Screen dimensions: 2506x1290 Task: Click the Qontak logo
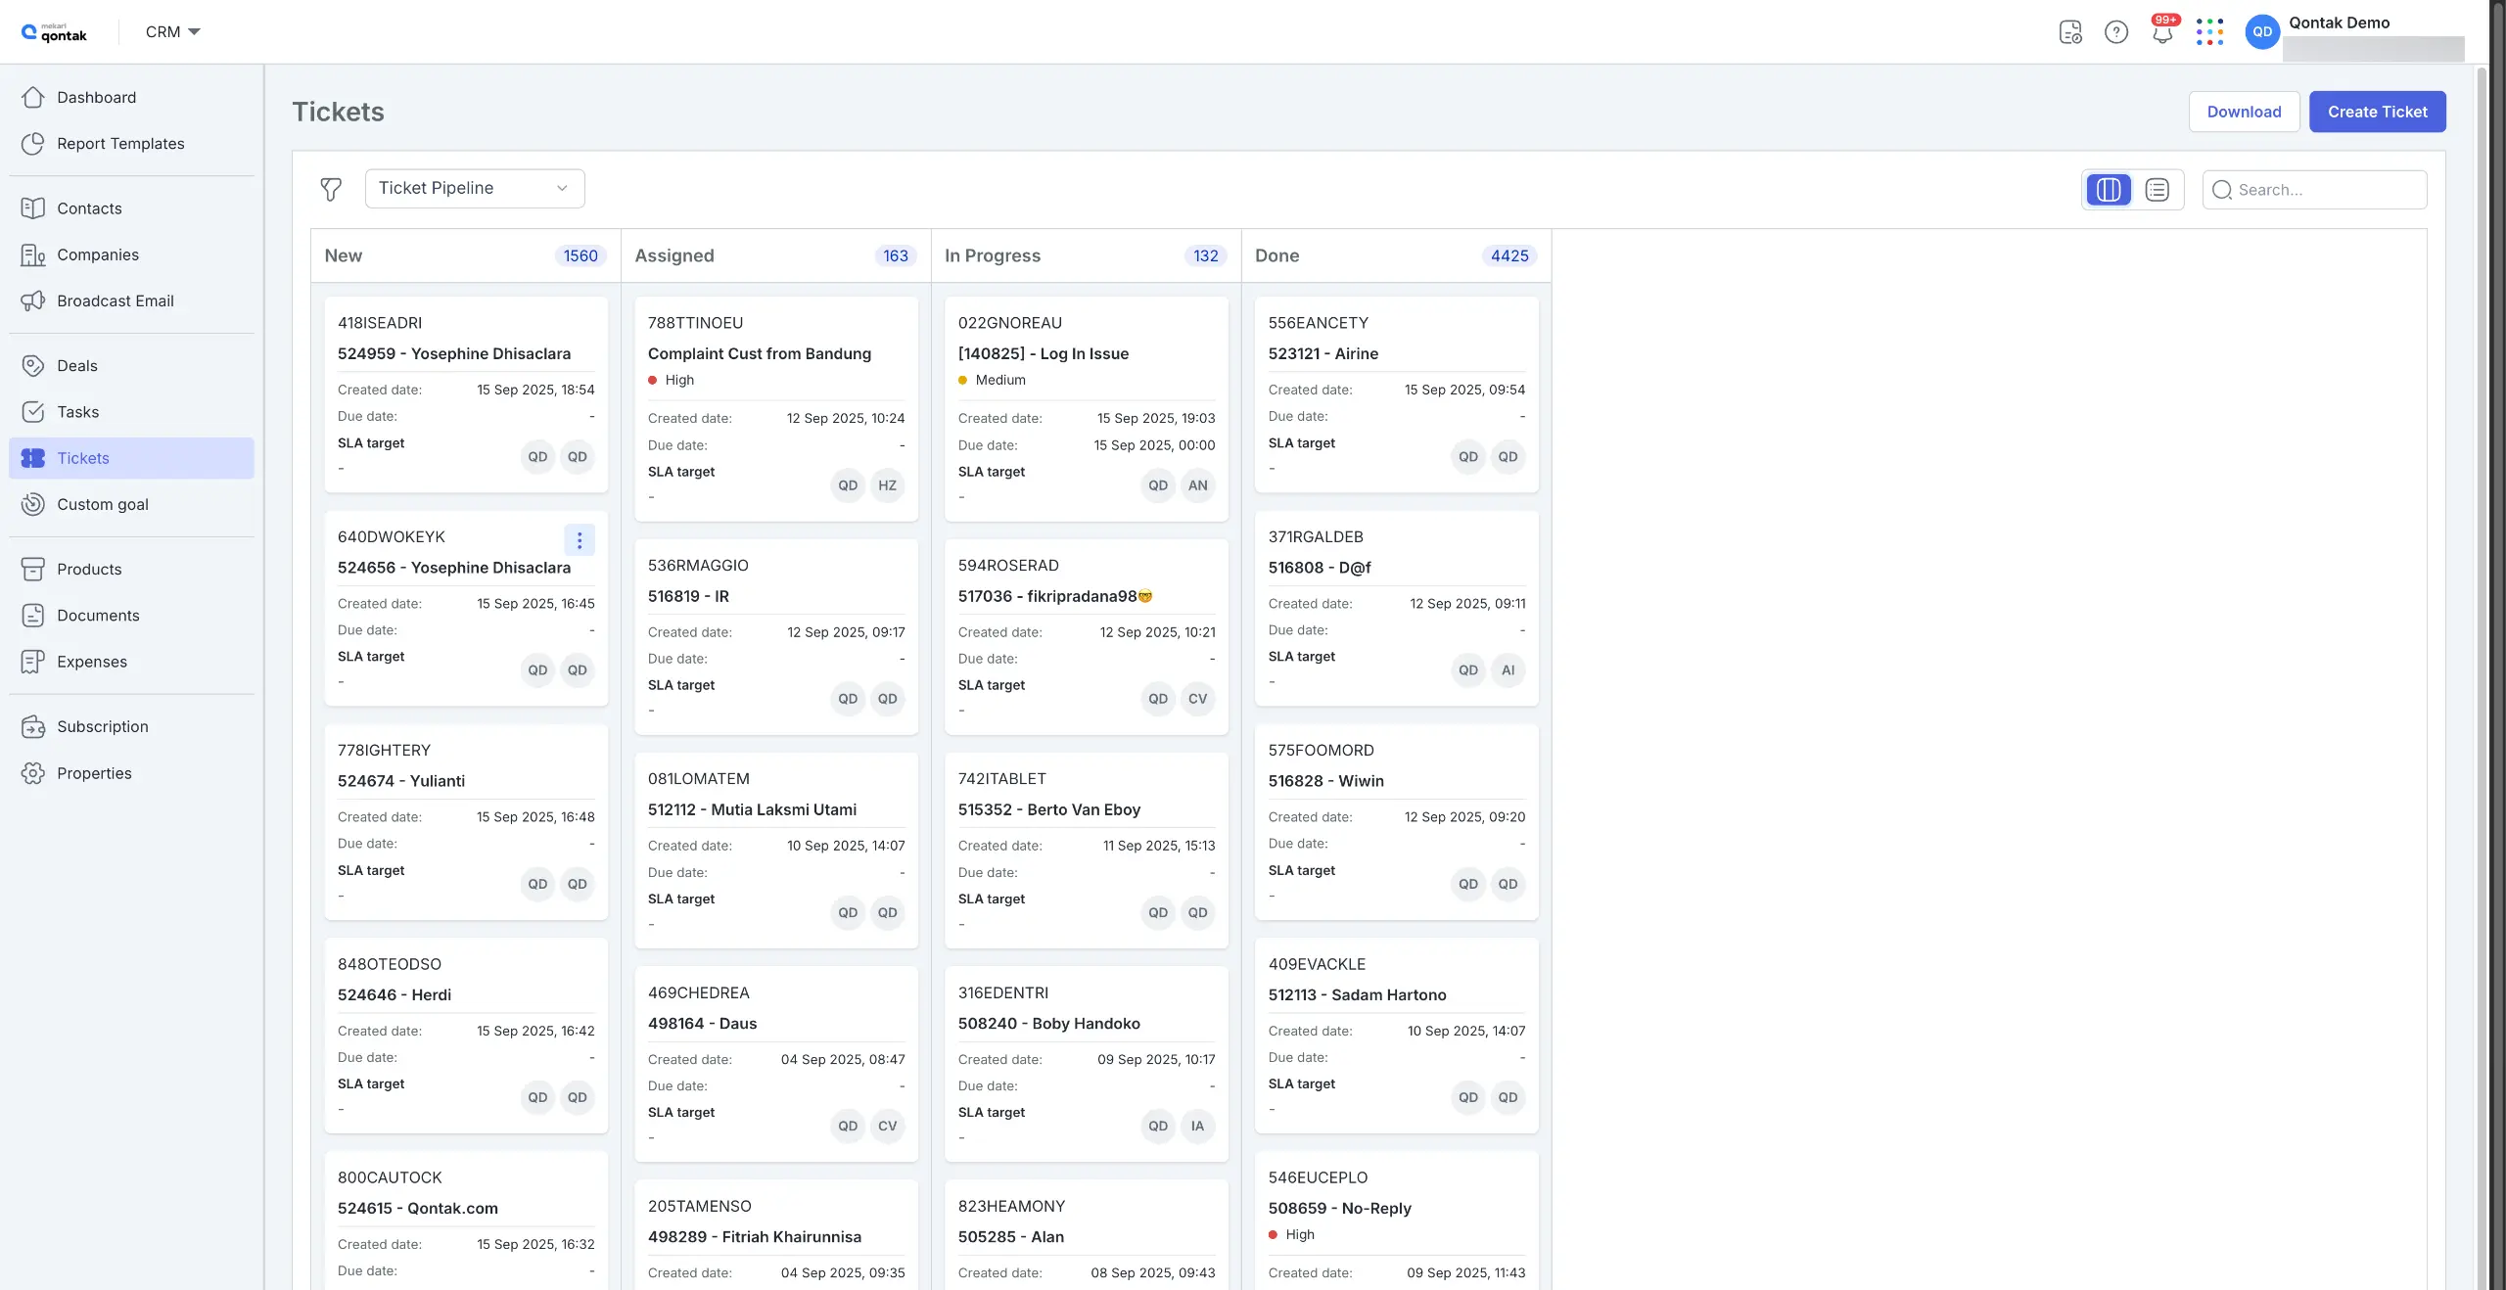(x=55, y=31)
